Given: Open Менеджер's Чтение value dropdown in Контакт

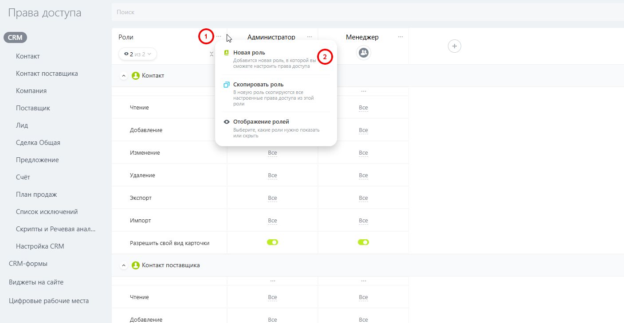Looking at the screenshot, I should 363,108.
